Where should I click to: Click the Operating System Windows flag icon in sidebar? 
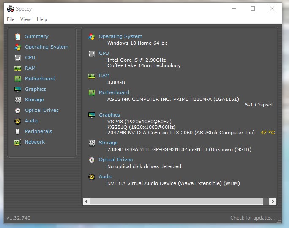tap(18, 47)
